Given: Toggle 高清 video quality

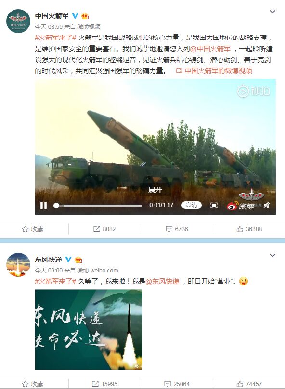Looking at the screenshot, I should pos(191,205).
